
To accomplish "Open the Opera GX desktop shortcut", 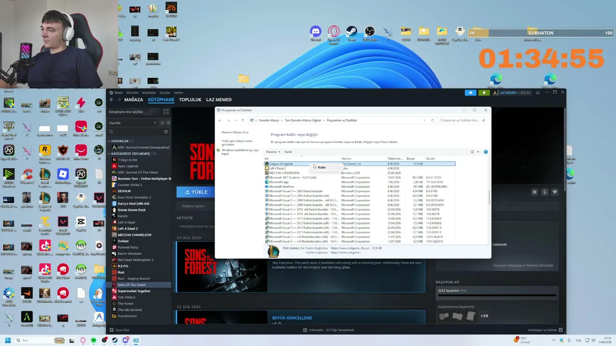I will [334, 34].
